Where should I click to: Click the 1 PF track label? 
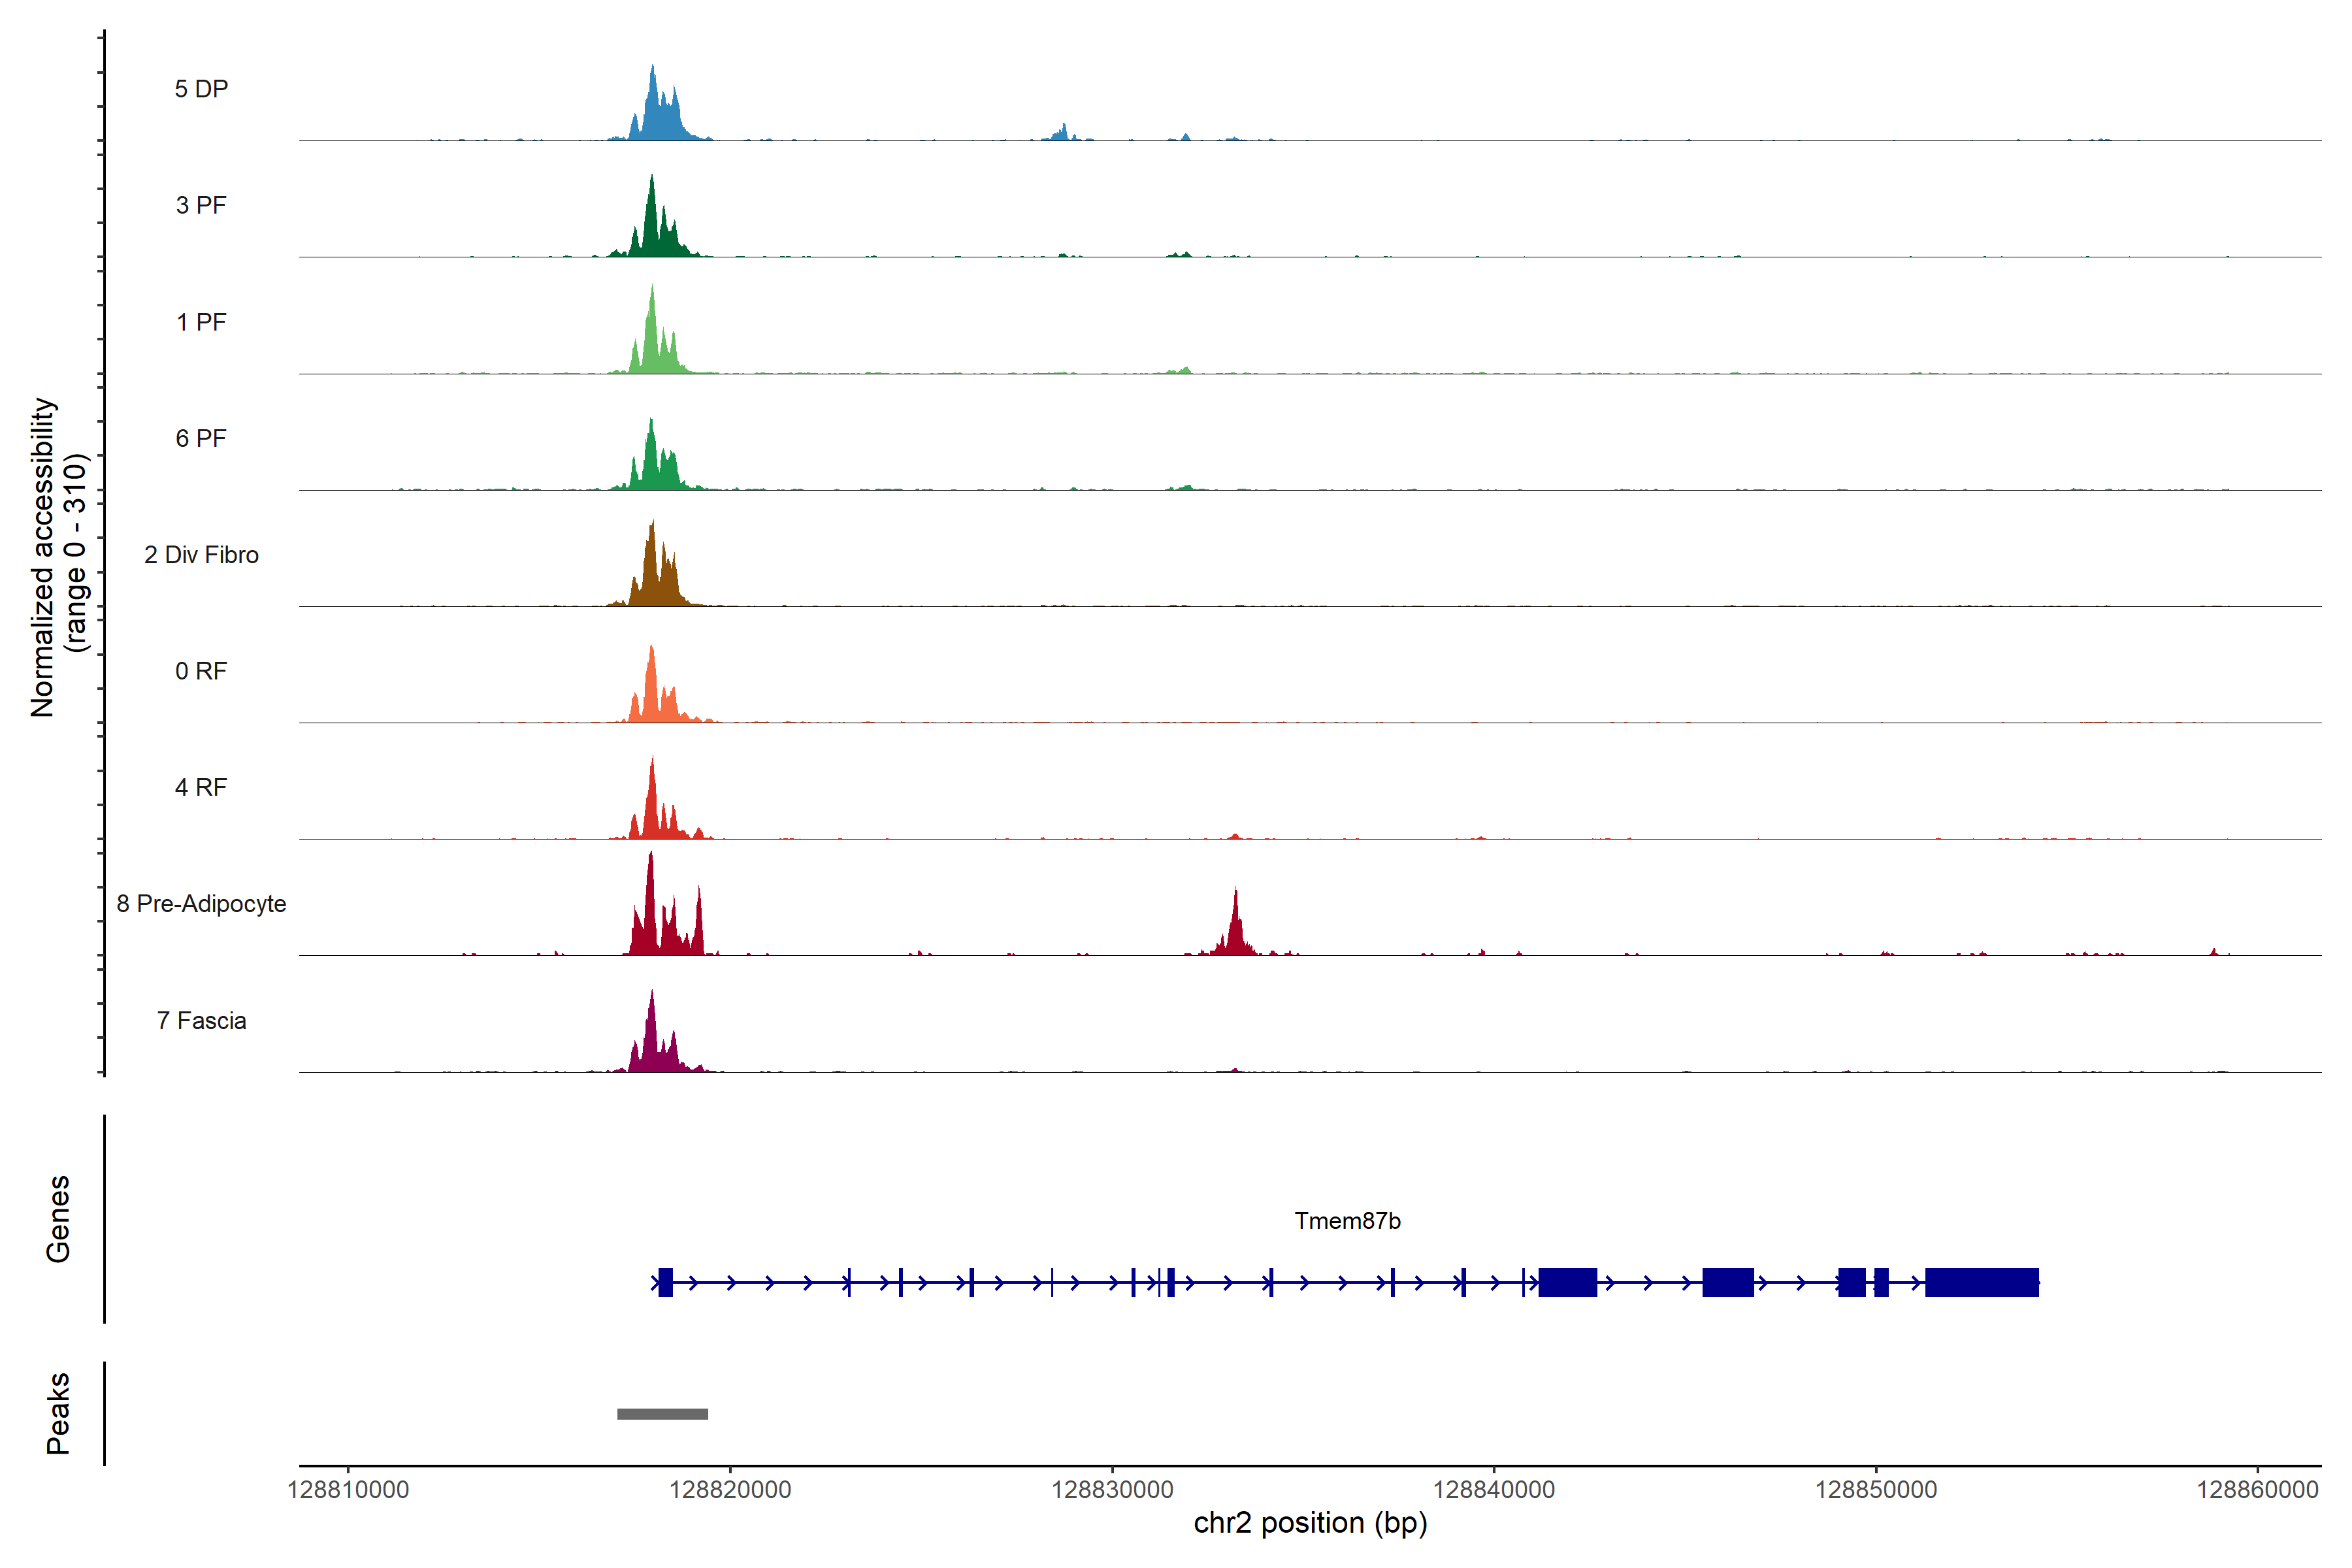(x=201, y=322)
